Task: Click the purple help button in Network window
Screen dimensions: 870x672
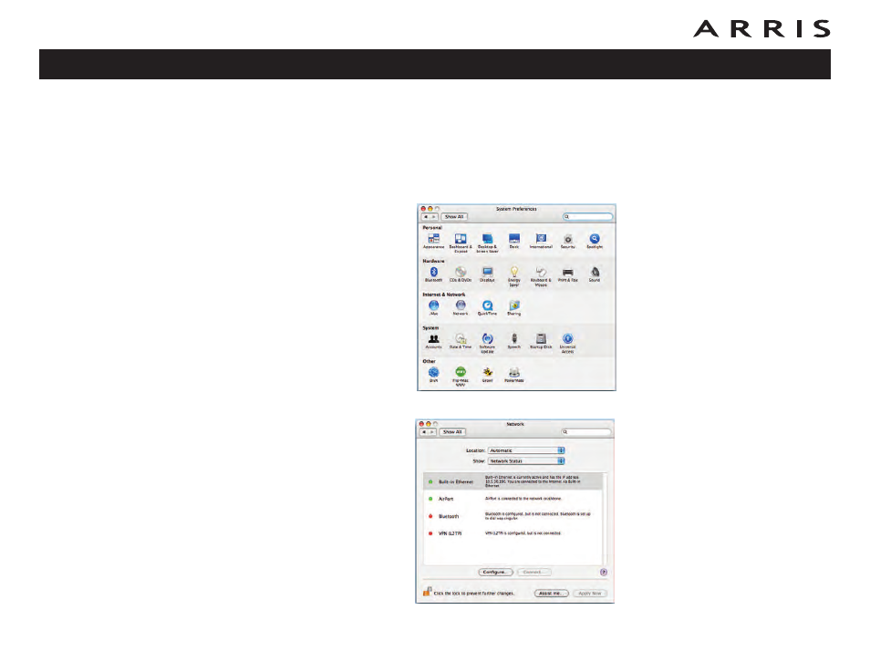Action: click(x=604, y=572)
